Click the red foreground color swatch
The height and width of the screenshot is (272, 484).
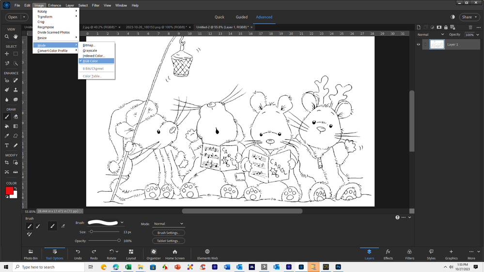(x=9, y=191)
